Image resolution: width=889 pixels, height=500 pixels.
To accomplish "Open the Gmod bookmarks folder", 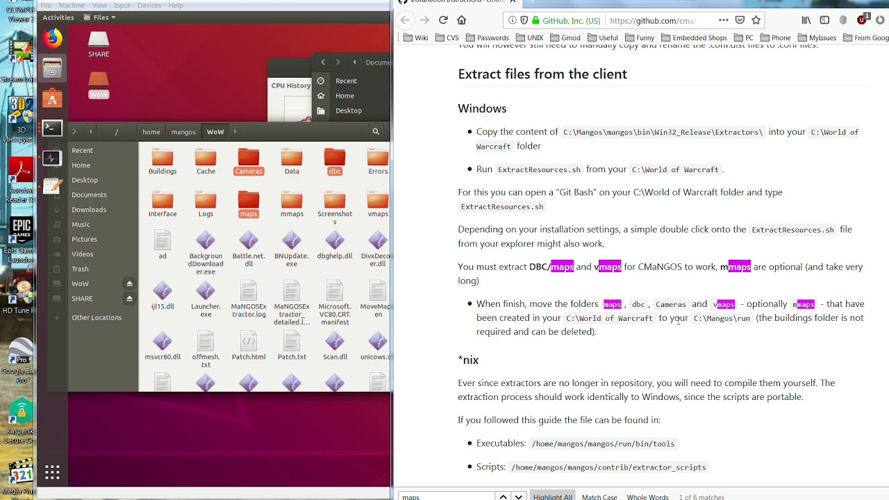I will point(565,37).
